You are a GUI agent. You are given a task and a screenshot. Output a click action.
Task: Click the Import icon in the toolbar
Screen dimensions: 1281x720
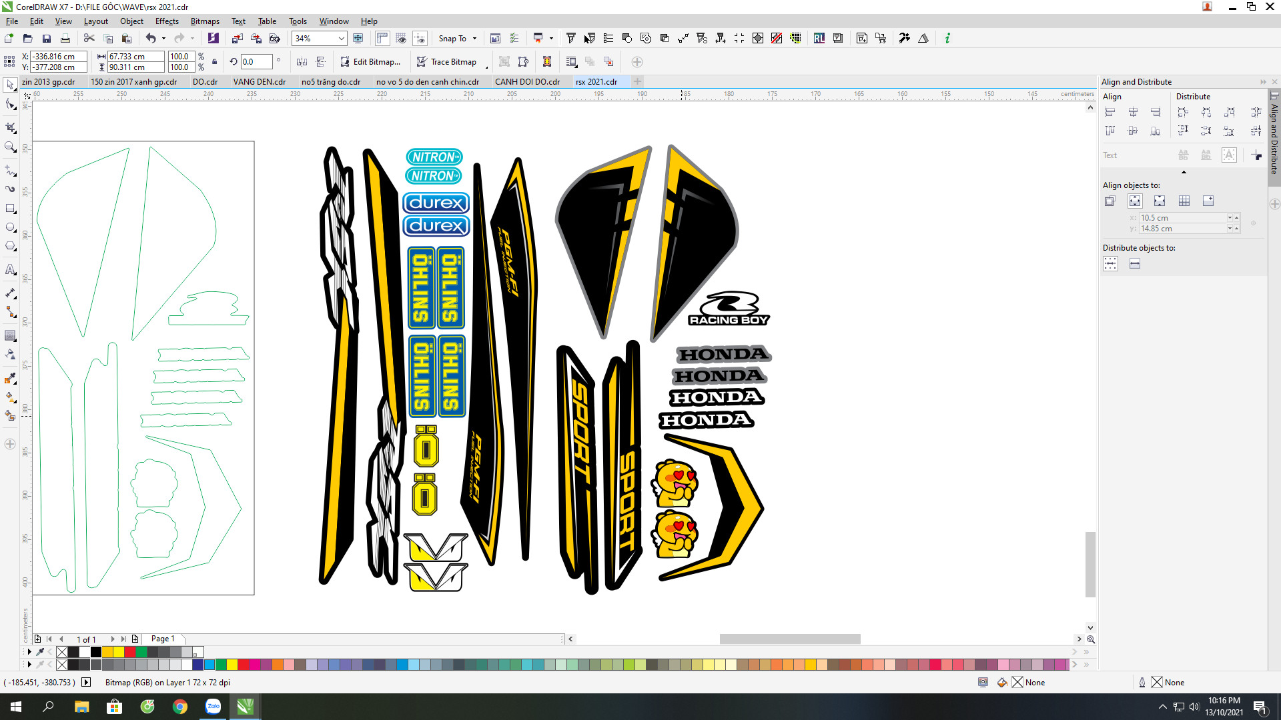pos(237,39)
